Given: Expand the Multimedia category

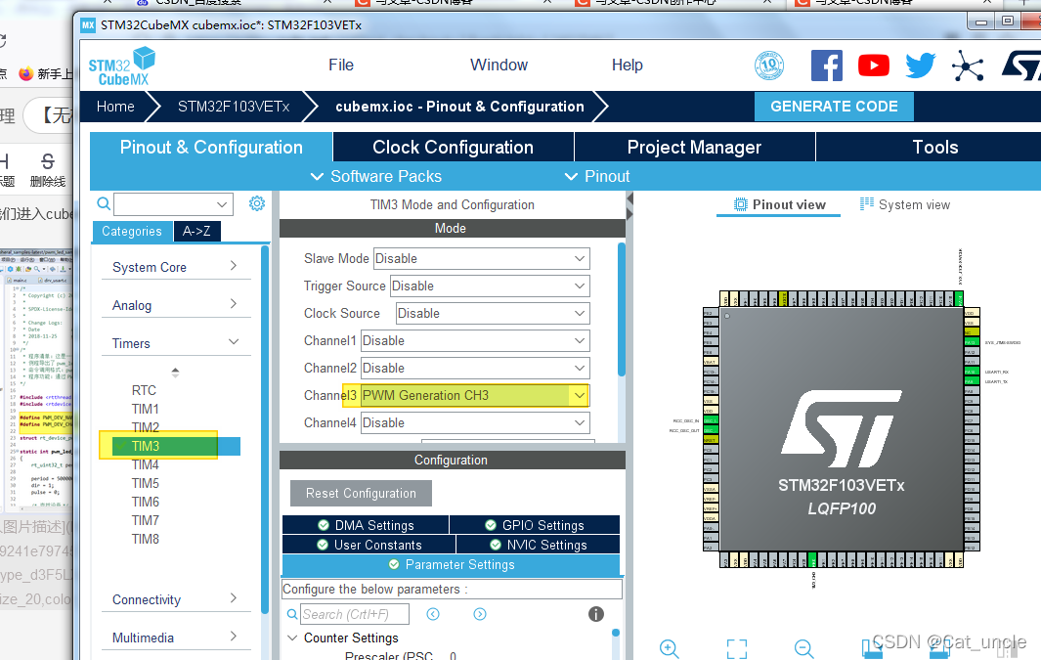Looking at the screenshot, I should [176, 638].
